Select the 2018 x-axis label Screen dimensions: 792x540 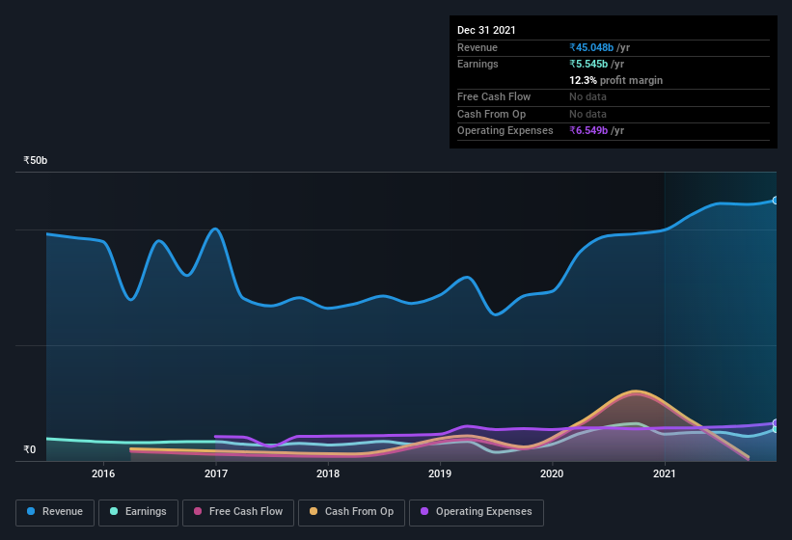[x=328, y=473]
